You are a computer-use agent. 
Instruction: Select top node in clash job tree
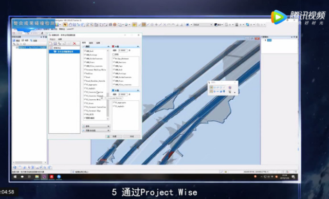[57, 48]
